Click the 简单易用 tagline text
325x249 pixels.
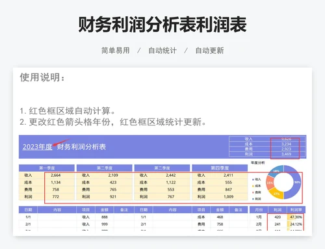(116, 51)
